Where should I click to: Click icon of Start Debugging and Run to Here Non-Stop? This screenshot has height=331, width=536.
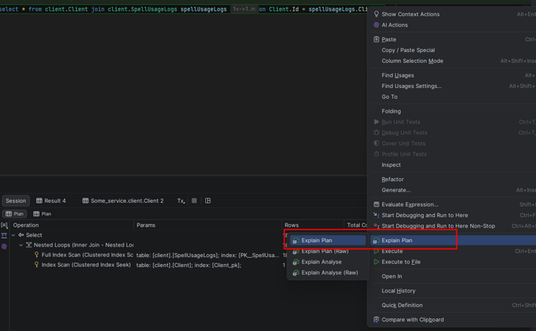click(x=377, y=226)
